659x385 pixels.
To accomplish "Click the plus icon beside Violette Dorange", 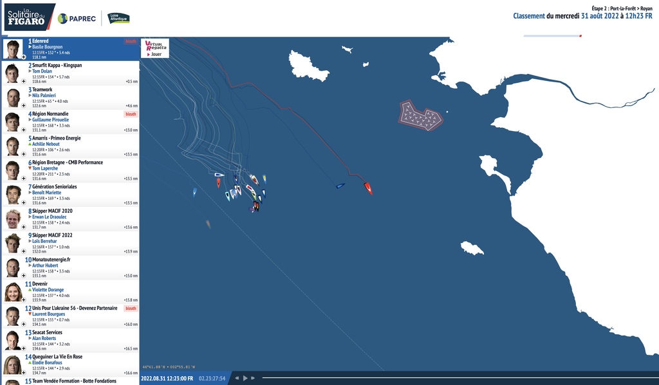I will click(24, 300).
